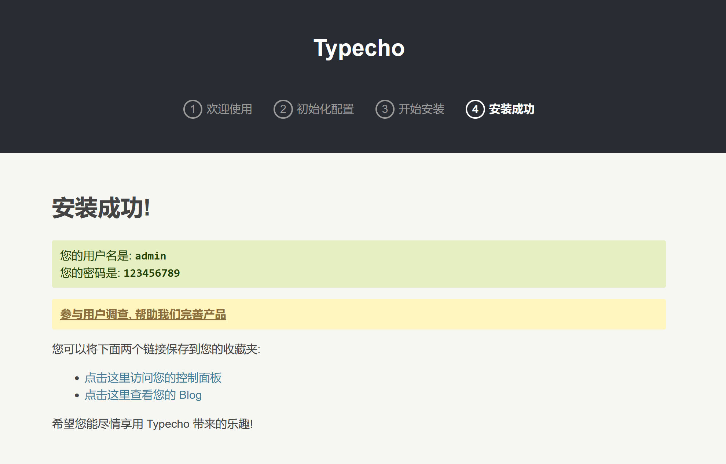This screenshot has height=464, width=726.
Task: Click the Typecho title heading
Action: pos(359,48)
